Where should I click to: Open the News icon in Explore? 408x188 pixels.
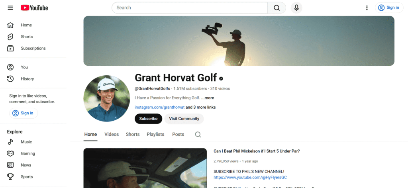[x=10, y=165]
